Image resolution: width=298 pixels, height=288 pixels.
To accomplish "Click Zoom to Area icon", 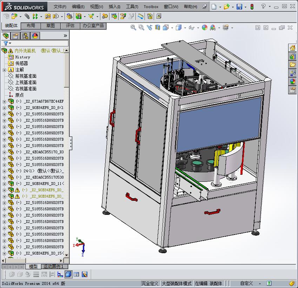I will [x=141, y=27].
